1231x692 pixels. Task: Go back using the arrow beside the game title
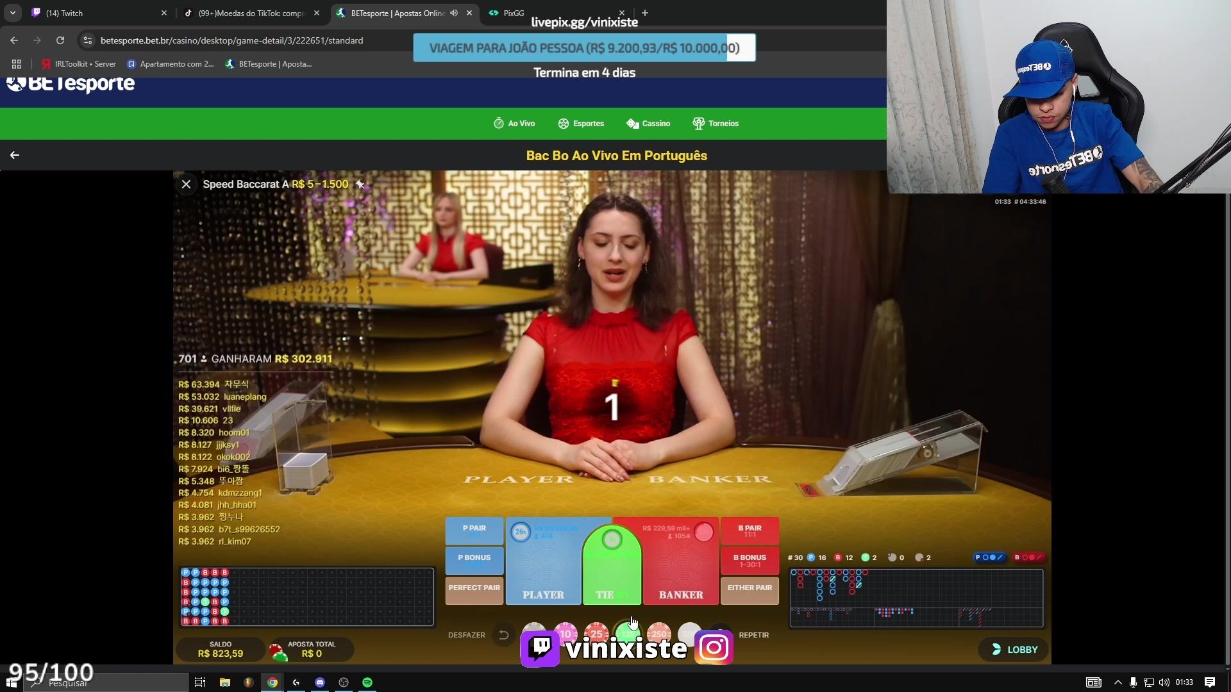click(14, 155)
